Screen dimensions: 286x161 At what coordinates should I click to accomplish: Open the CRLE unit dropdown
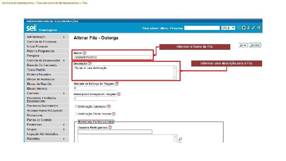[228, 28]
